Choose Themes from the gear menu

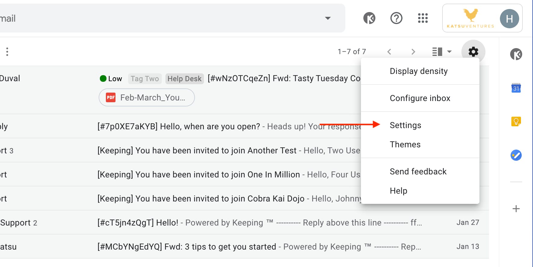pos(405,145)
